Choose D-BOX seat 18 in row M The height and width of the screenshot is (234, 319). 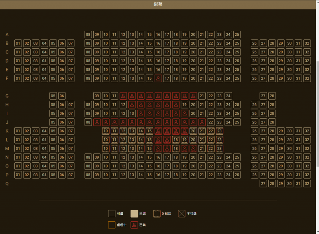(175, 149)
